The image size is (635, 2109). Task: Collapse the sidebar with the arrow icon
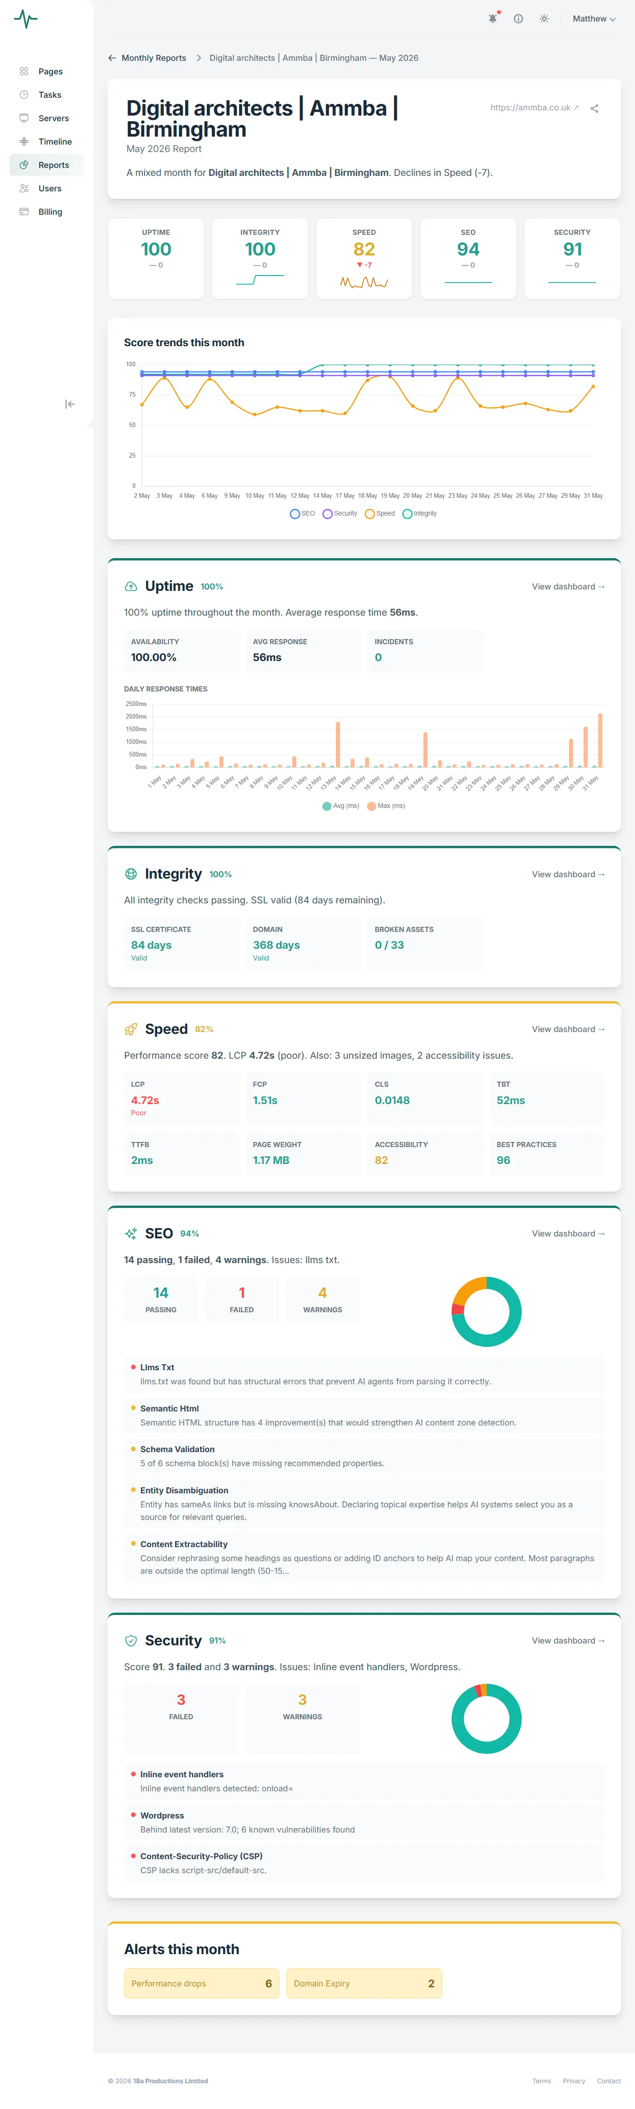pyautogui.click(x=71, y=404)
